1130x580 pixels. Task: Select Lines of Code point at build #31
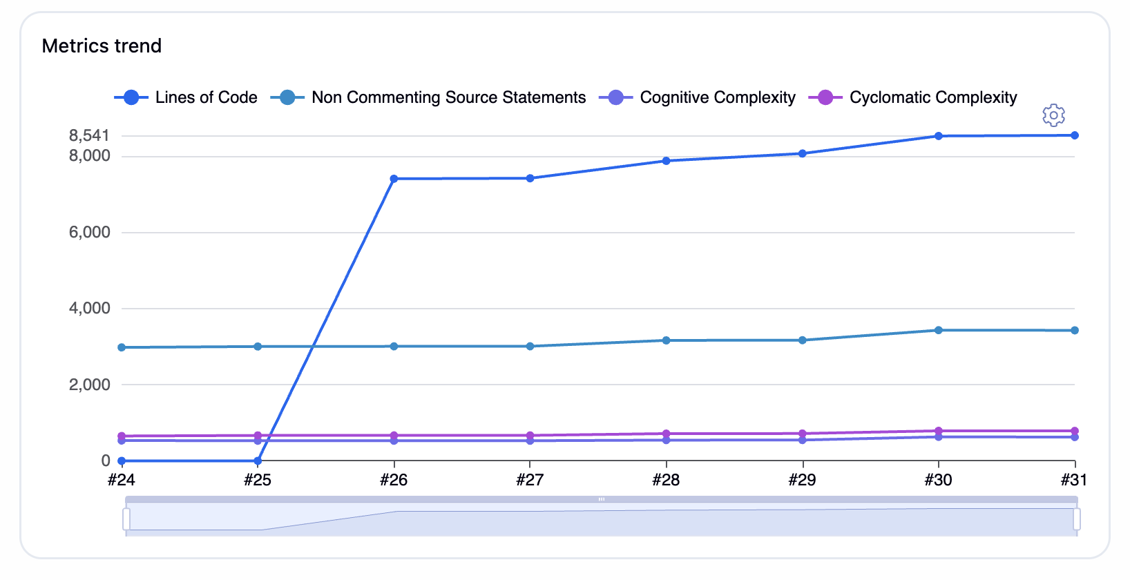(1075, 135)
